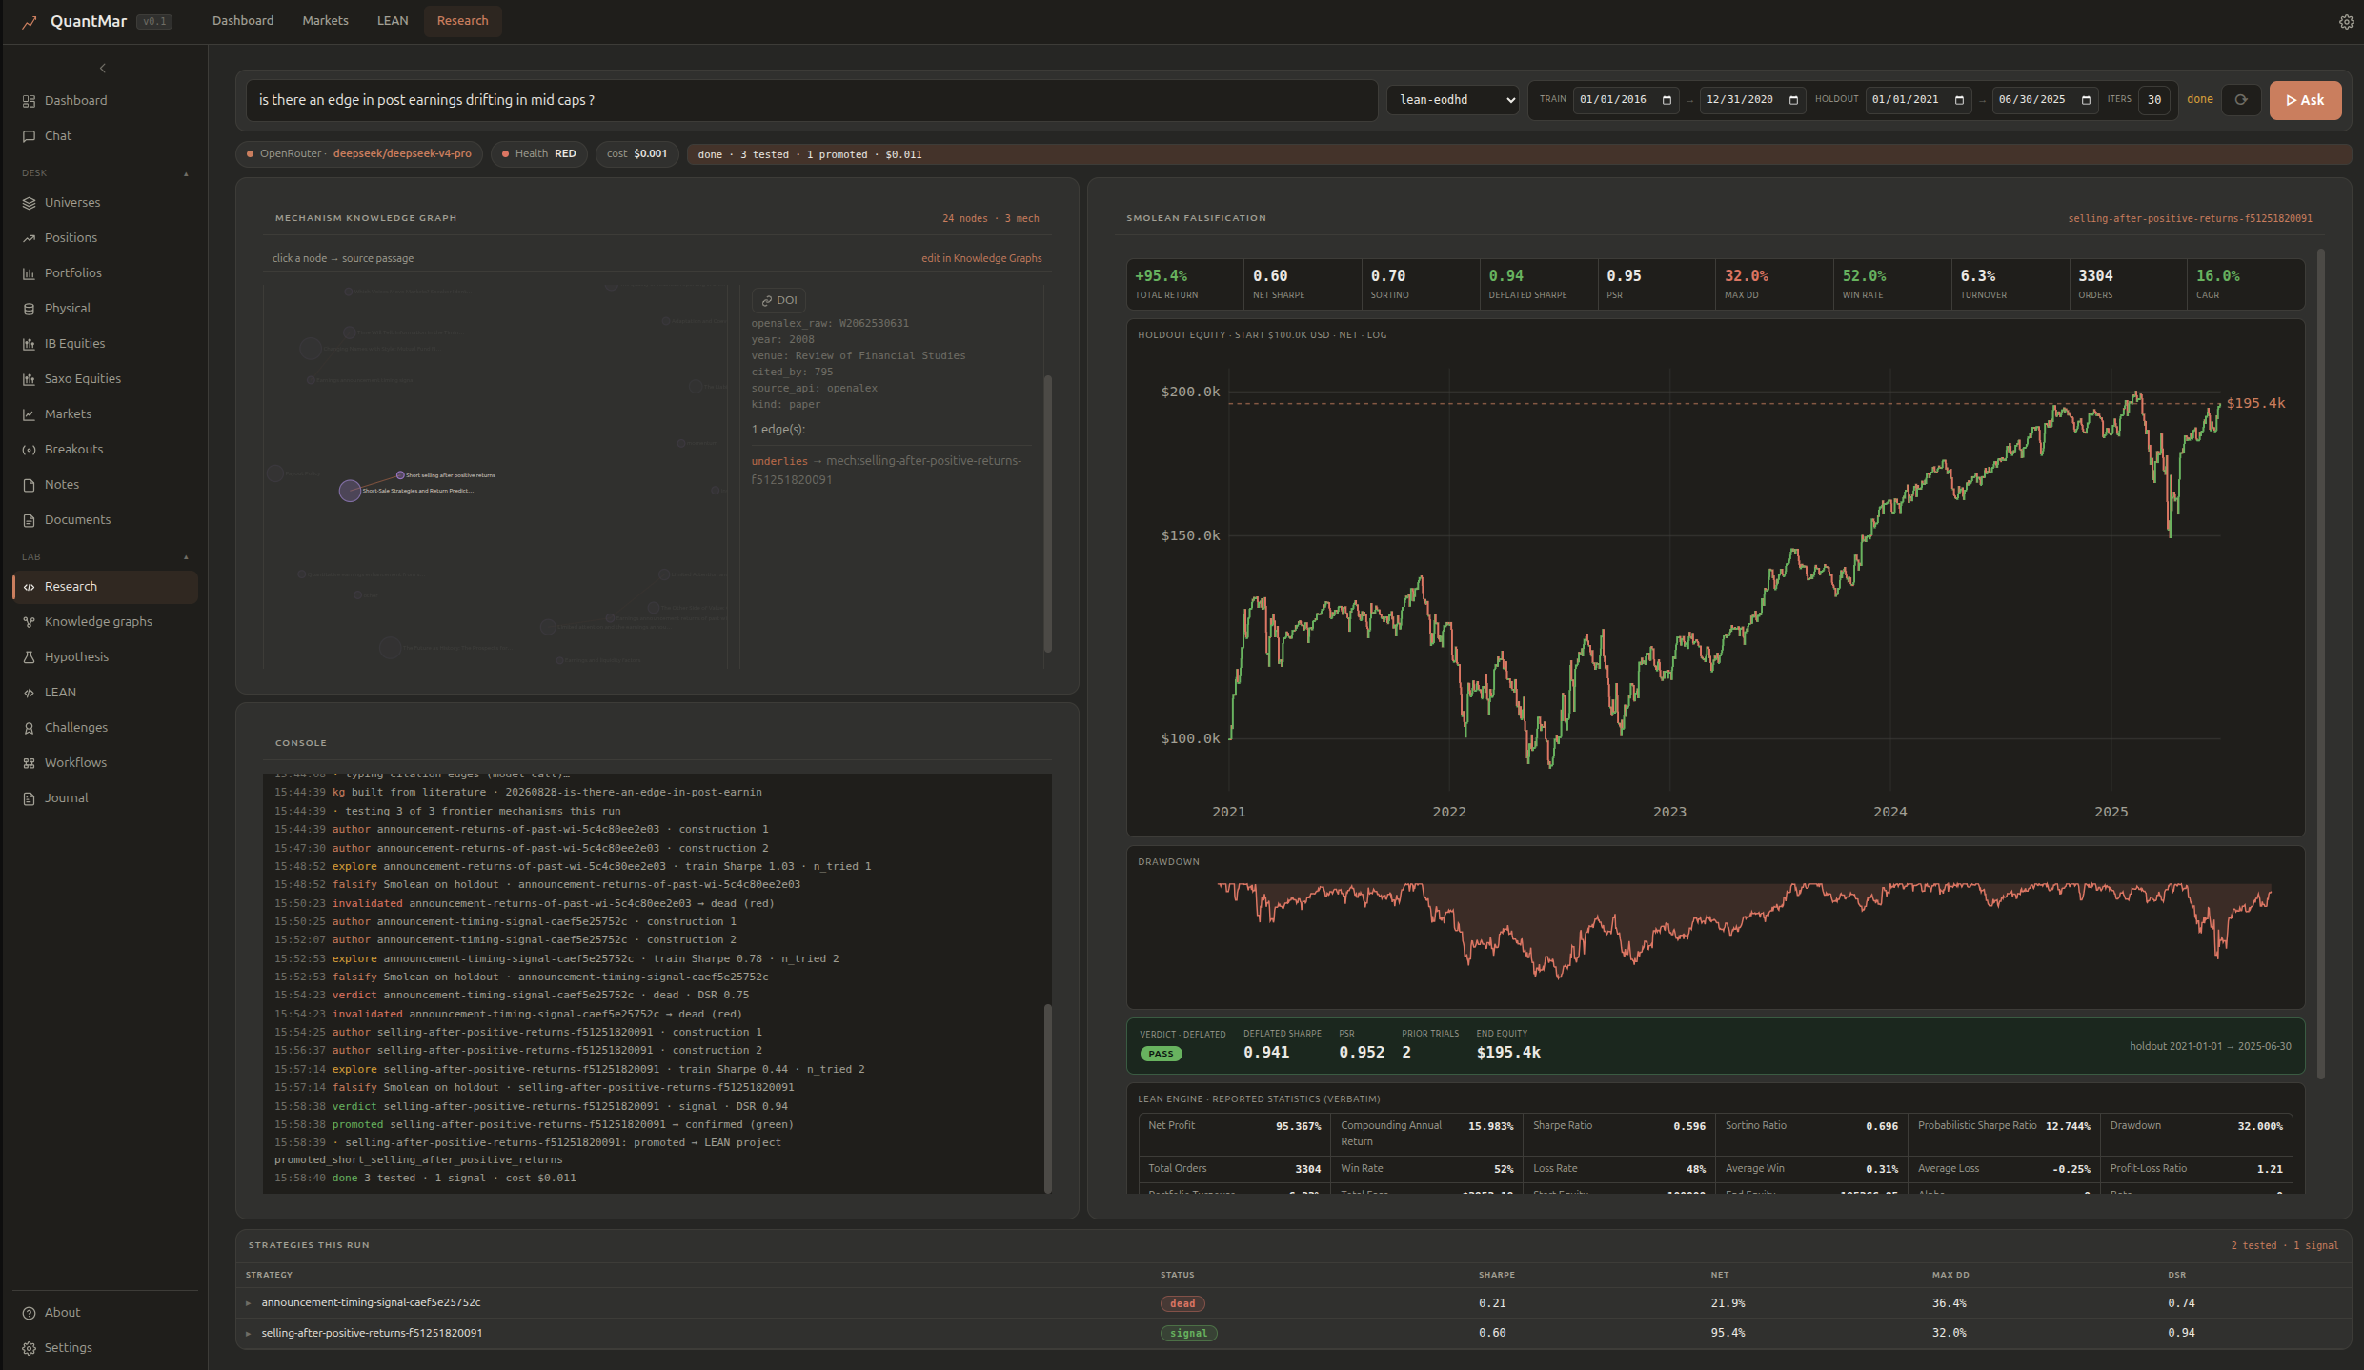
Task: Open Positions in the sidebar
Action: pos(105,238)
